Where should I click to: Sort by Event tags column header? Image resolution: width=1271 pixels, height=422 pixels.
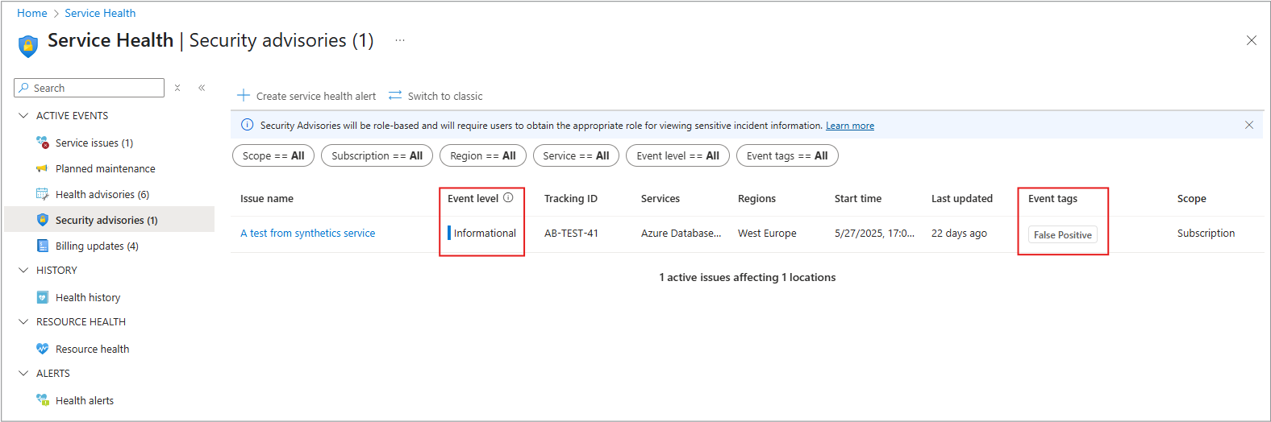coord(1052,198)
